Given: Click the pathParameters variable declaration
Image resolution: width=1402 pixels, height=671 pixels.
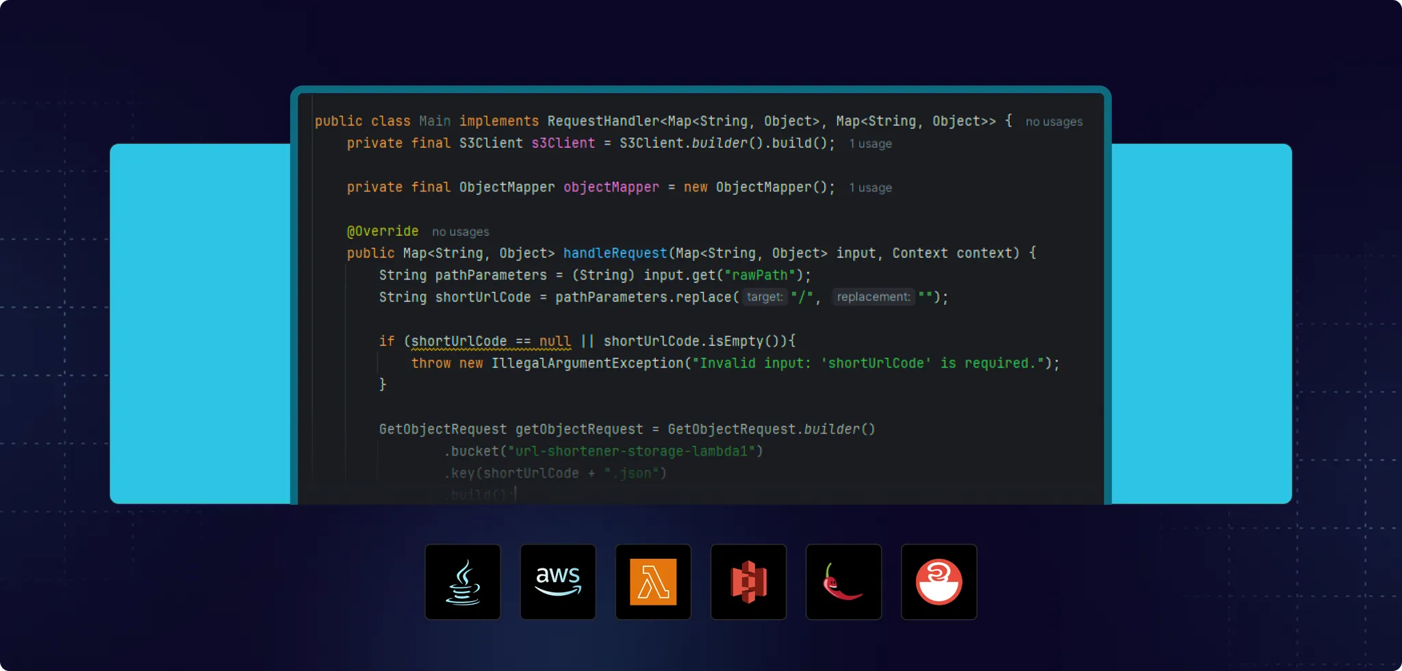Looking at the screenshot, I should pos(491,275).
